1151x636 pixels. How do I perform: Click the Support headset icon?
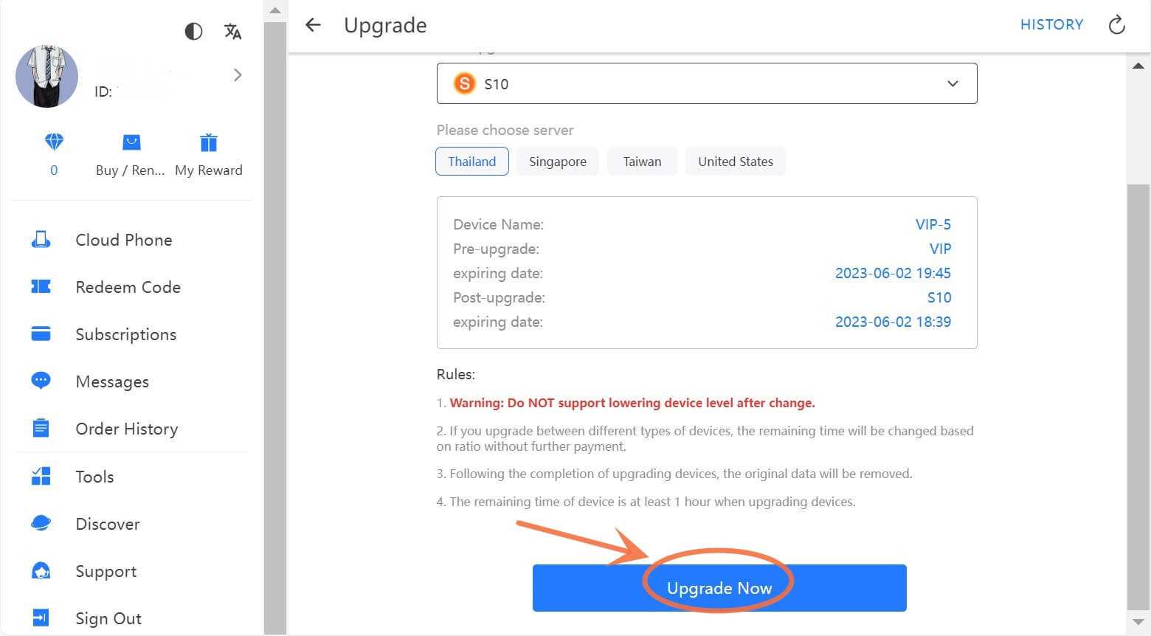41,571
